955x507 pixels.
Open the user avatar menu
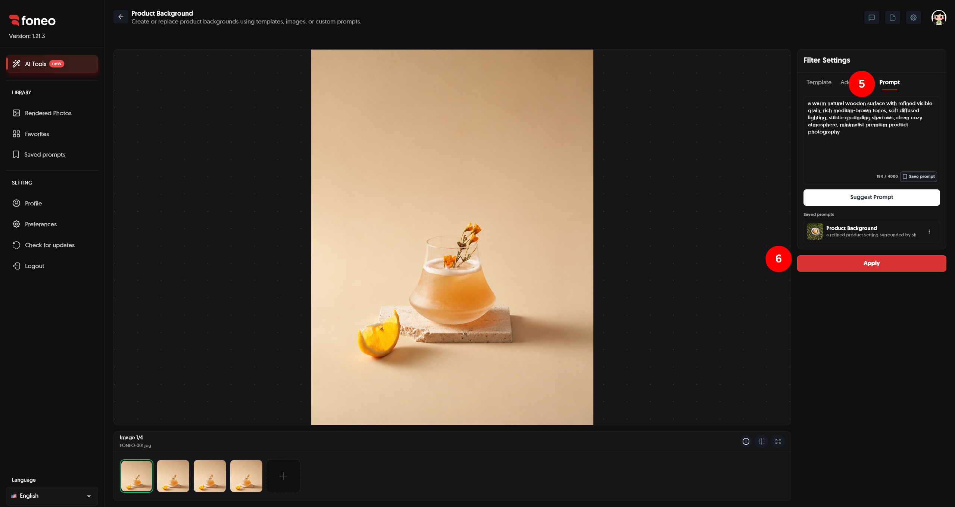939,18
